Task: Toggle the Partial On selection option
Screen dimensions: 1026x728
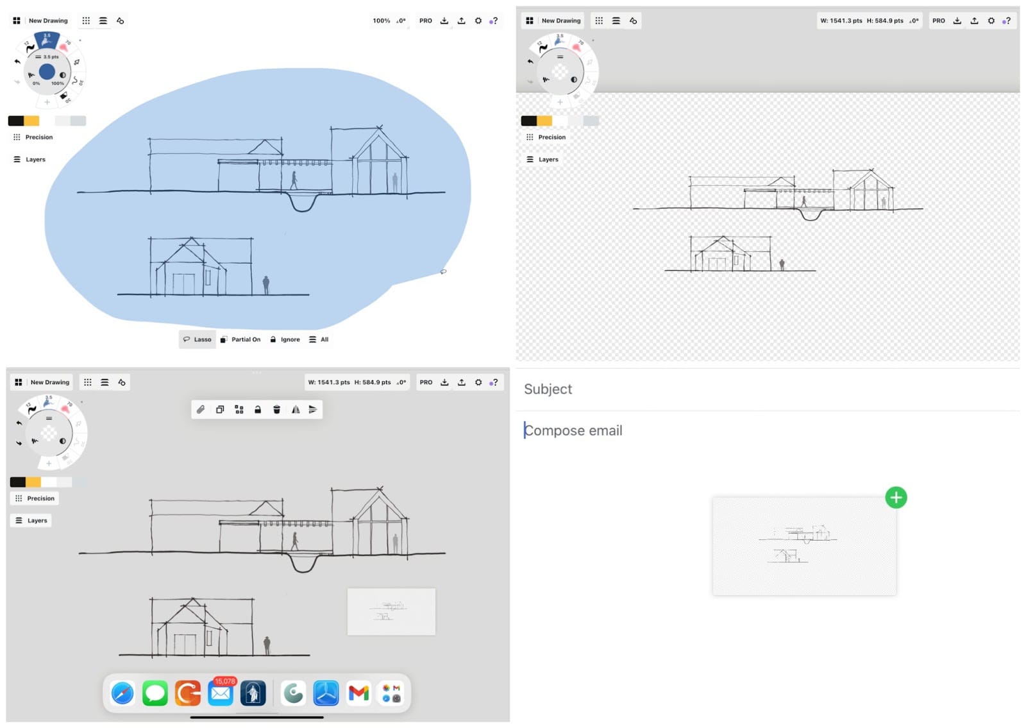Action: coord(240,339)
